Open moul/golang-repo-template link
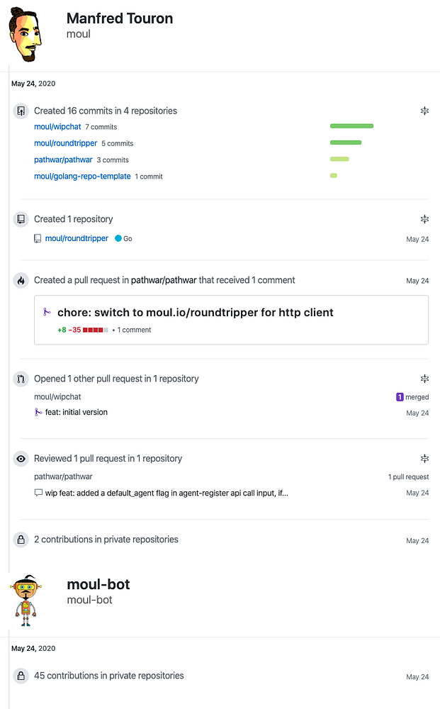This screenshot has height=709, width=440. (82, 176)
